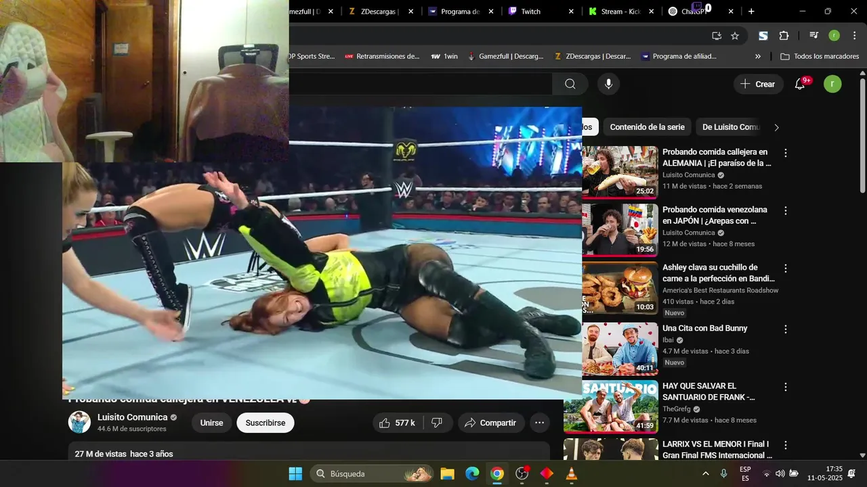Click the Compartir share button
The height and width of the screenshot is (487, 867).
click(x=491, y=423)
